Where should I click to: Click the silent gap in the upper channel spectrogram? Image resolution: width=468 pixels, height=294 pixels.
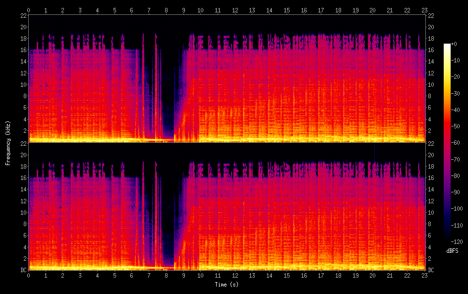pos(169,74)
